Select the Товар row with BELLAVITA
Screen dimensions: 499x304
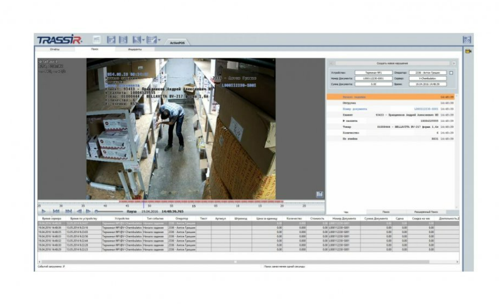[x=391, y=127]
